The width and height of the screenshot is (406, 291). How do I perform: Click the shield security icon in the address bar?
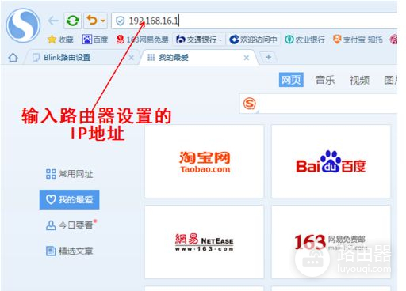click(121, 21)
